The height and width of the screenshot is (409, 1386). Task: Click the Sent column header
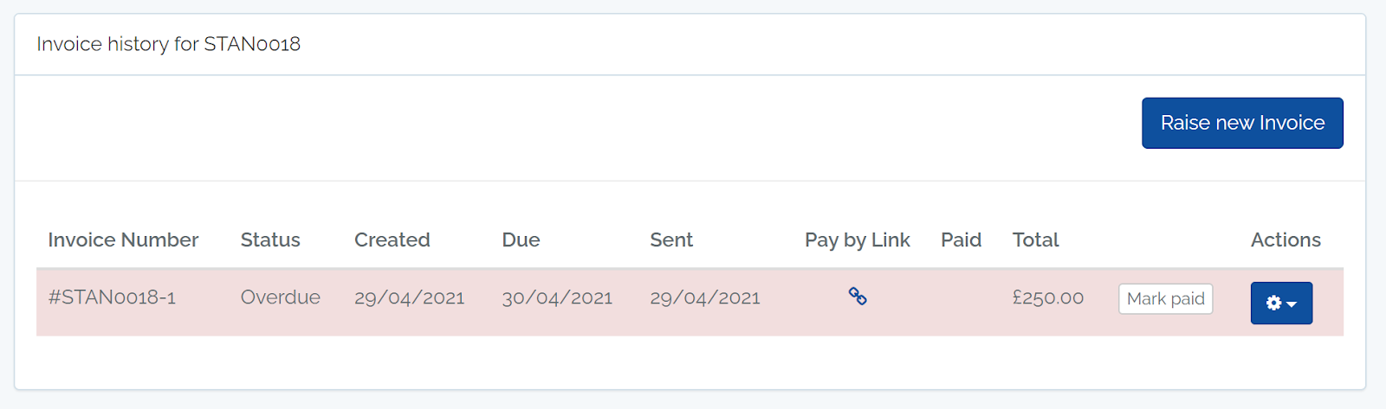click(671, 240)
